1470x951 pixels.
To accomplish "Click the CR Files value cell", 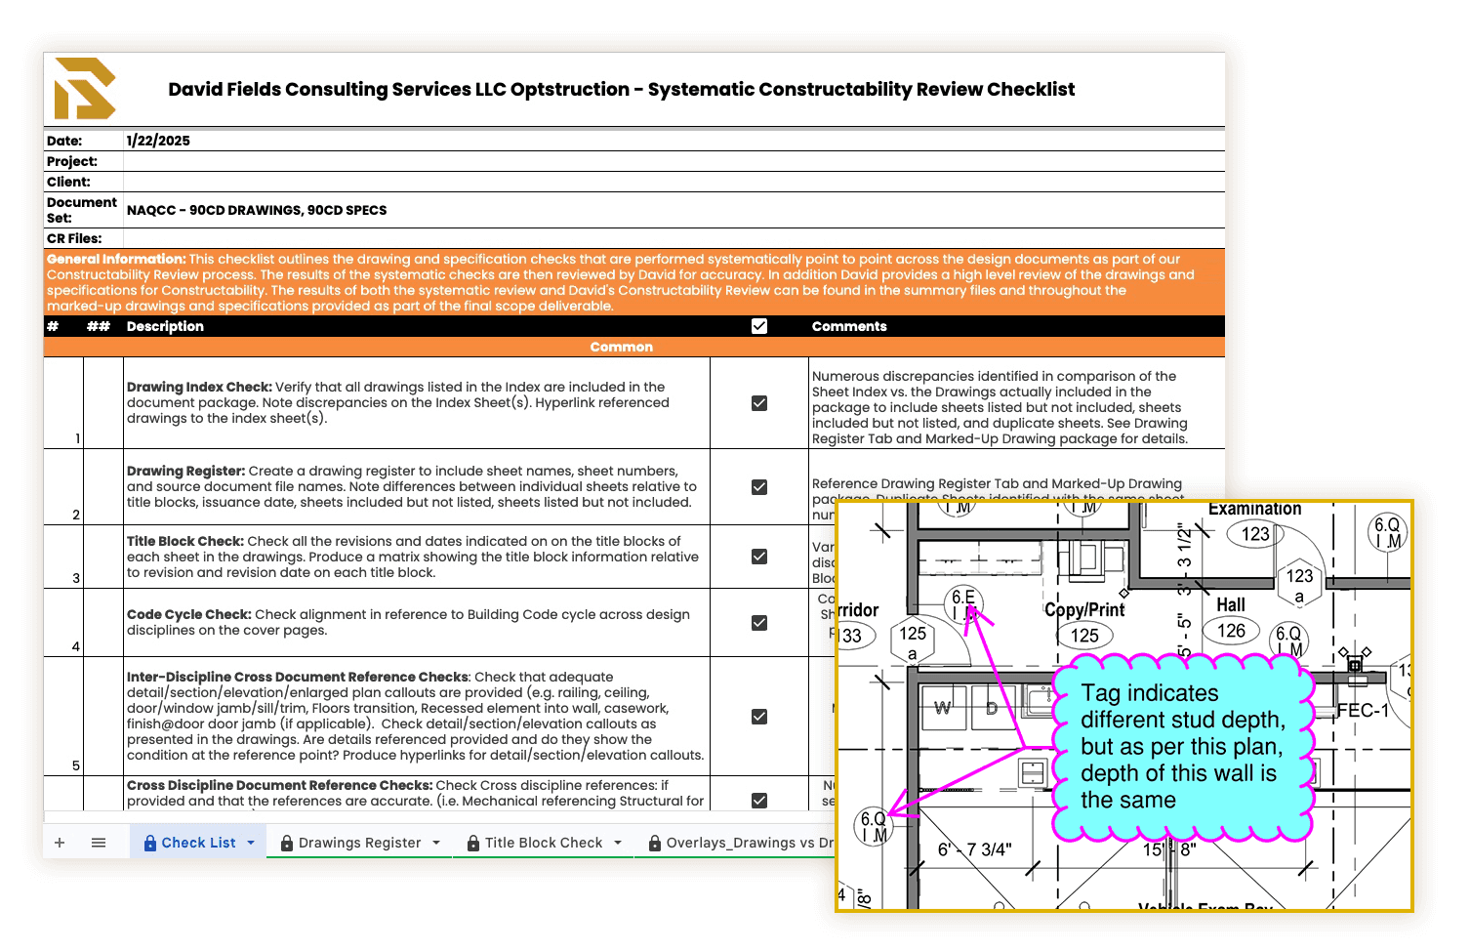I will [674, 238].
